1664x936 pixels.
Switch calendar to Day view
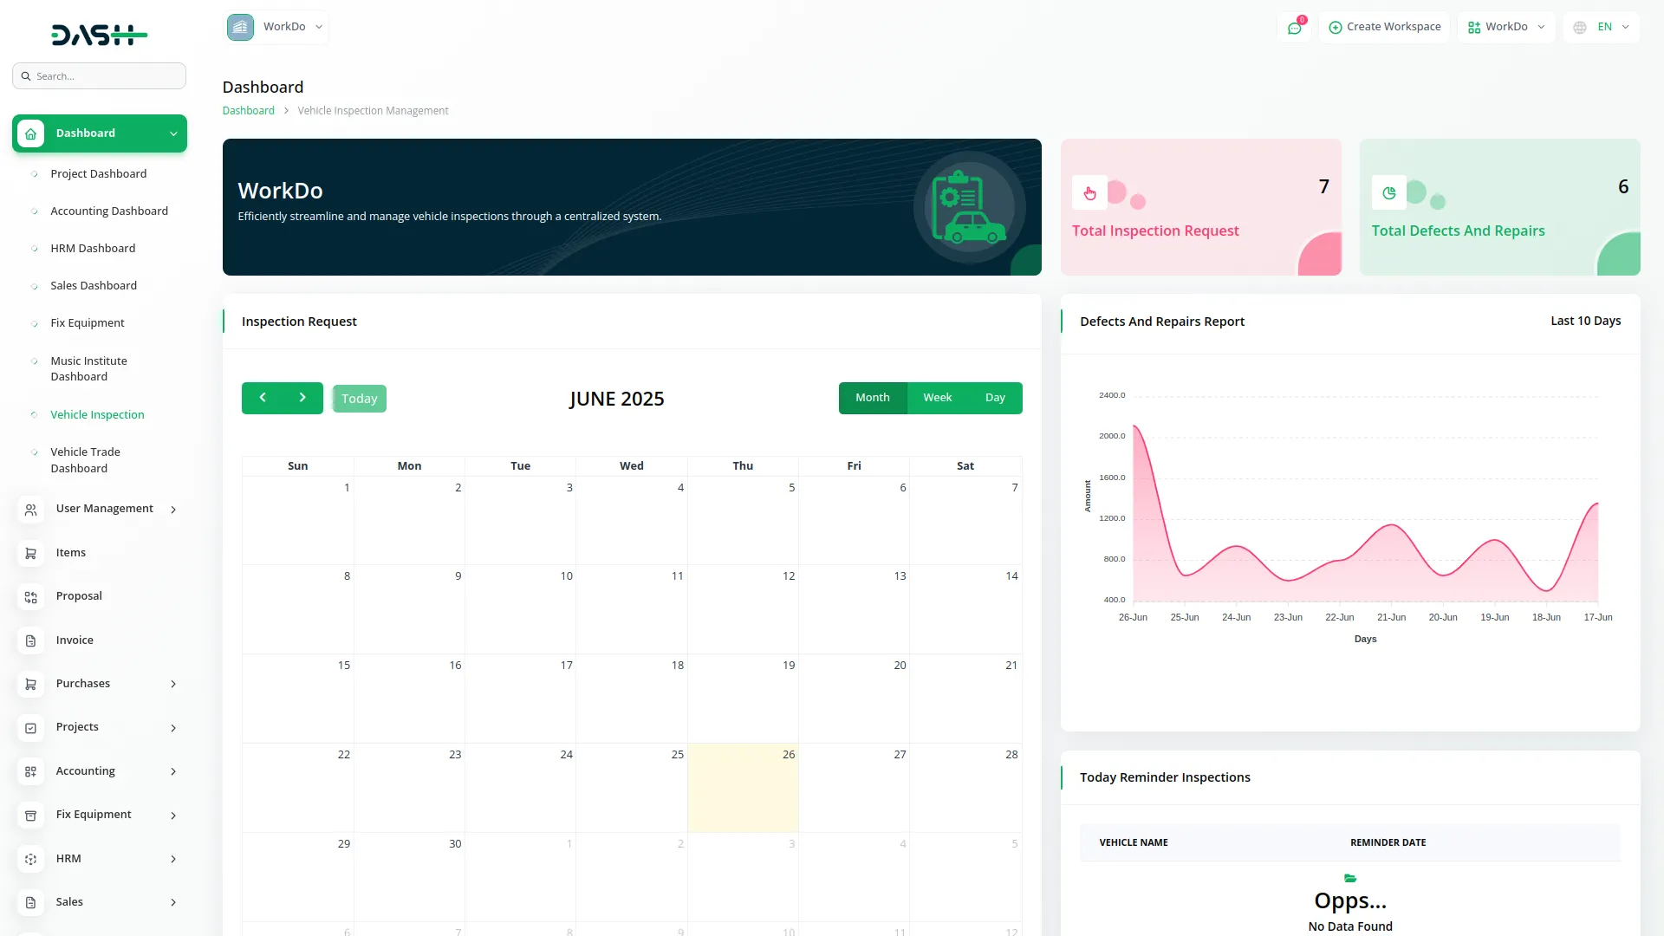tap(995, 398)
